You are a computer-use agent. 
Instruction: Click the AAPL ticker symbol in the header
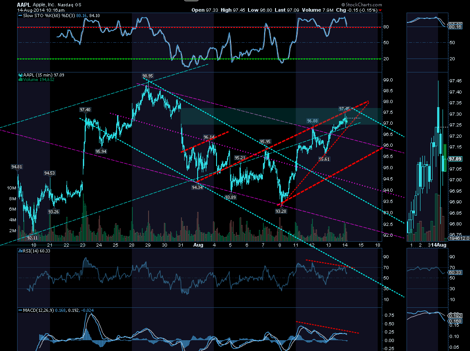24,4
